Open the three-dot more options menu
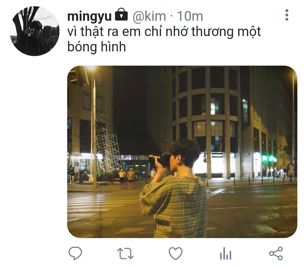The width and height of the screenshot is (307, 266). 287,15
